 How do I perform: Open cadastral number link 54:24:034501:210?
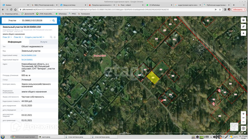click(x=29, y=55)
